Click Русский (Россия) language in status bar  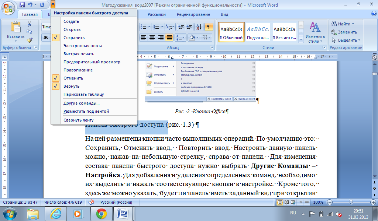pyautogui.click(x=116, y=202)
